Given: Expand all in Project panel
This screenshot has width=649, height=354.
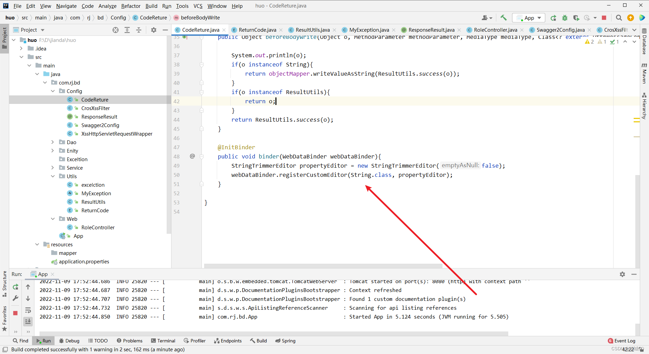Looking at the screenshot, I should [x=127, y=30].
